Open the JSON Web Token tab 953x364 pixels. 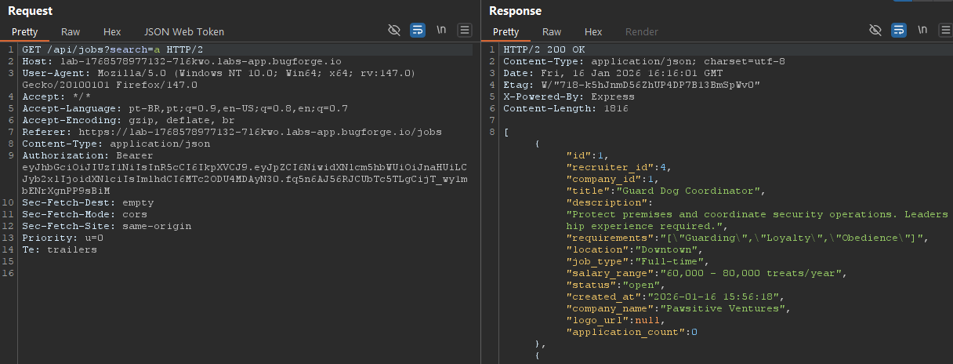pos(184,32)
